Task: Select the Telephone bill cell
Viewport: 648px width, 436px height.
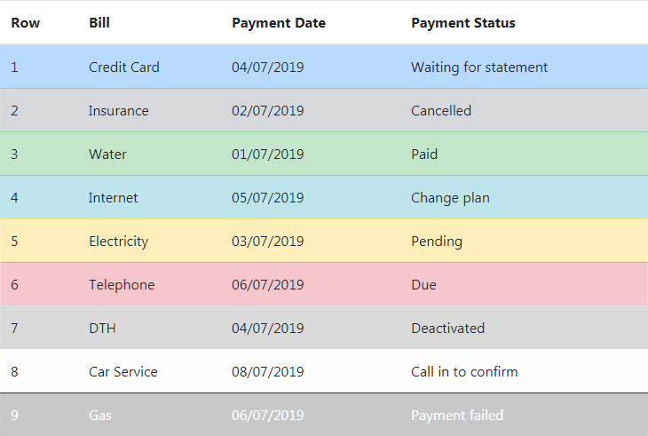Action: pos(122,285)
